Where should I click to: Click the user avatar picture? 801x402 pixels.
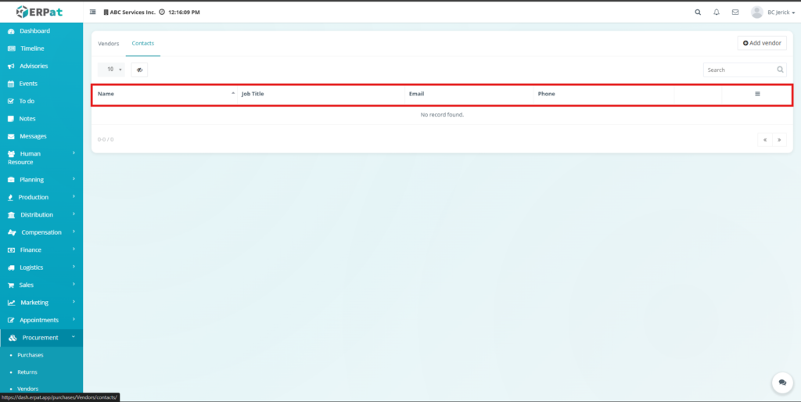pyautogui.click(x=756, y=13)
